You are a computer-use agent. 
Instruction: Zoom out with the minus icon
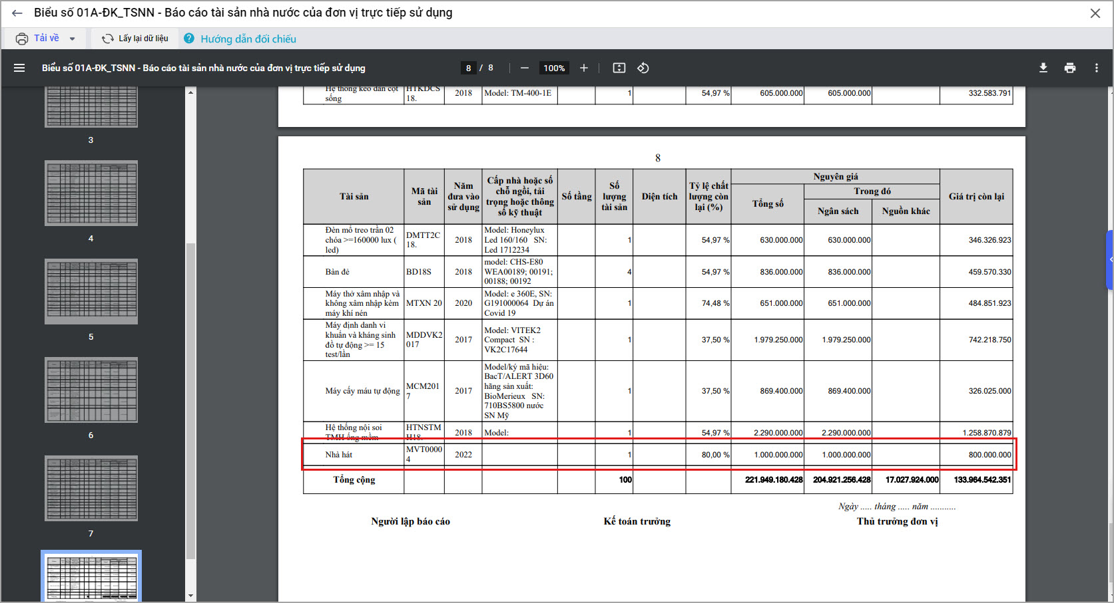coord(525,68)
